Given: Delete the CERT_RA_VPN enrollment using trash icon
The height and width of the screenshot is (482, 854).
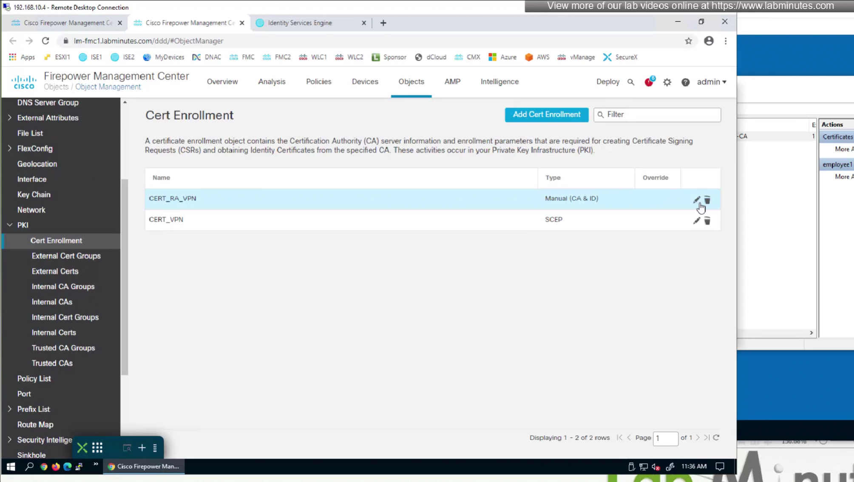Looking at the screenshot, I should 707,200.
